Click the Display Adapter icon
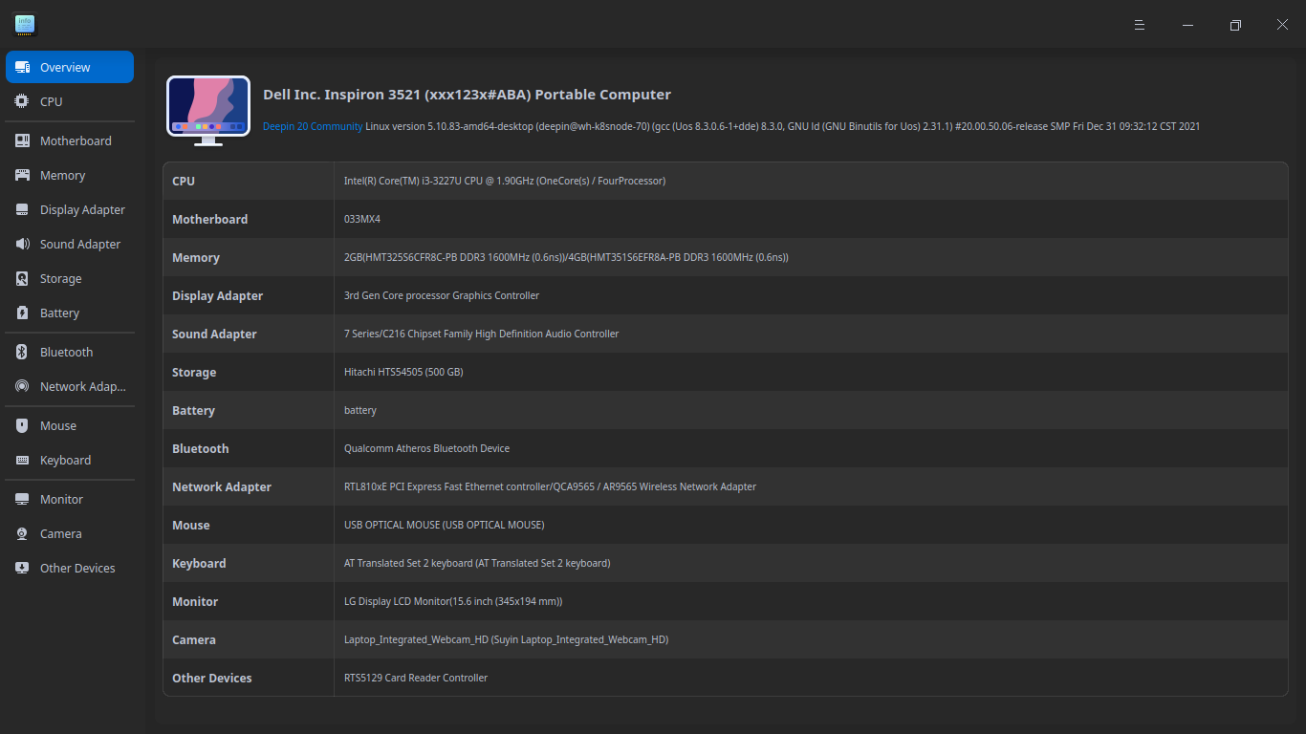The width and height of the screenshot is (1306, 734). click(x=22, y=209)
